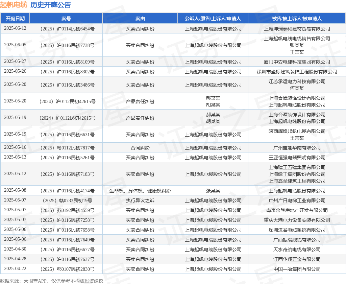Click defendant 何某某
346x284 pixels.
(x=297, y=88)
